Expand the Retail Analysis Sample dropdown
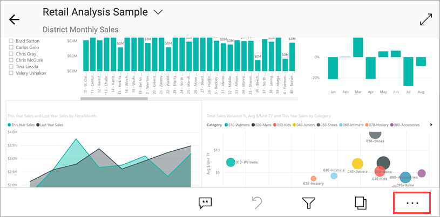The image size is (440, 217). (158, 12)
